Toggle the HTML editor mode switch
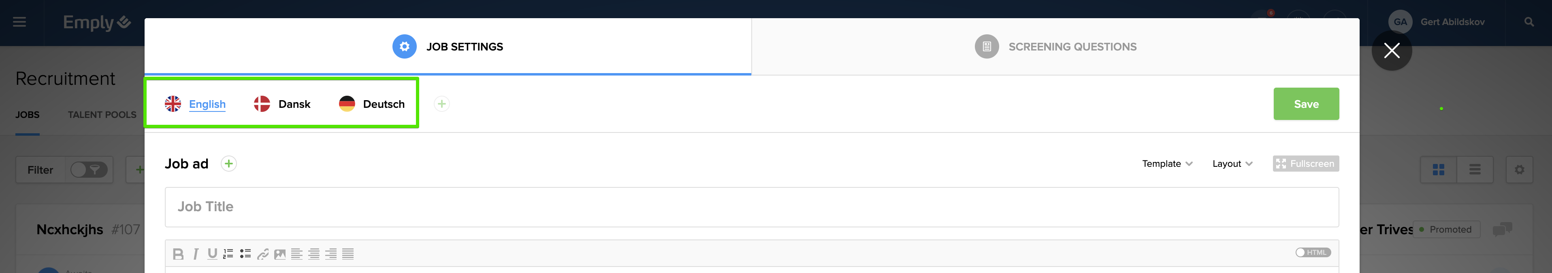This screenshot has height=273, width=1552. 1313,252
